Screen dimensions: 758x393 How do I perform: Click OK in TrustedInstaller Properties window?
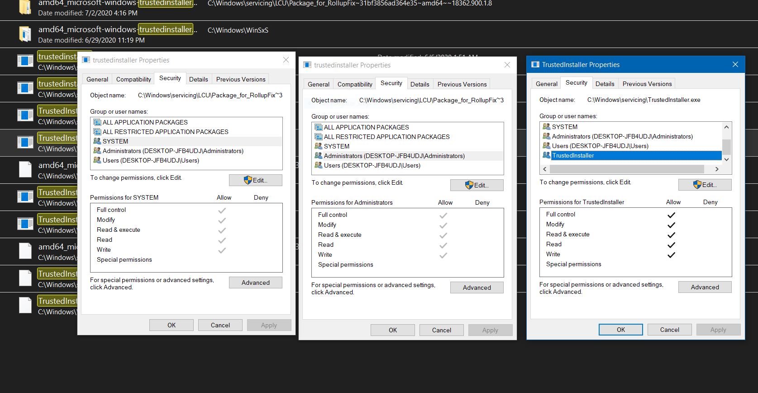(621, 330)
